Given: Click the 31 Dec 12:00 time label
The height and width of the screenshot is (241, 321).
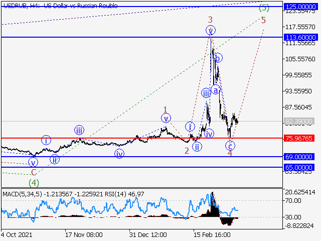Looking at the screenshot, I should (148, 234).
